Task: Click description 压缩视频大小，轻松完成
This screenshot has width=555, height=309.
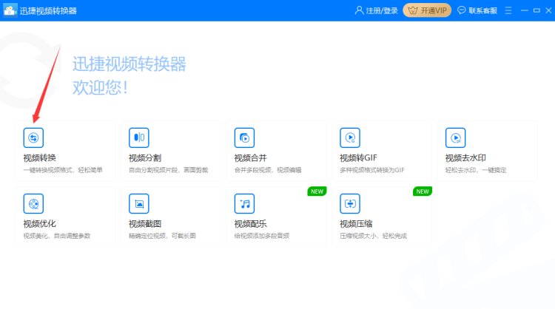Action: click(x=373, y=236)
